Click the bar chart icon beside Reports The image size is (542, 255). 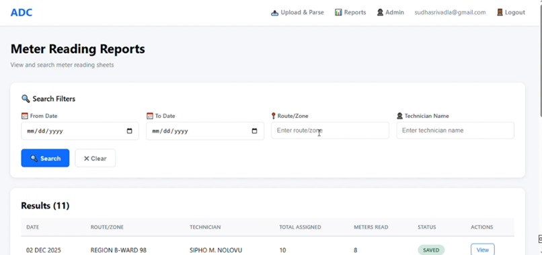click(338, 13)
